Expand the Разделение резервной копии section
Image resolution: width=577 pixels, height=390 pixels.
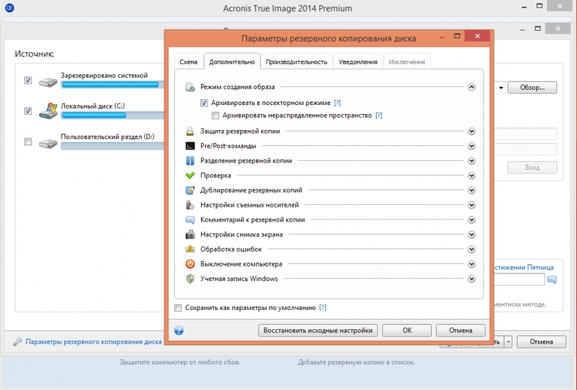pos(471,161)
